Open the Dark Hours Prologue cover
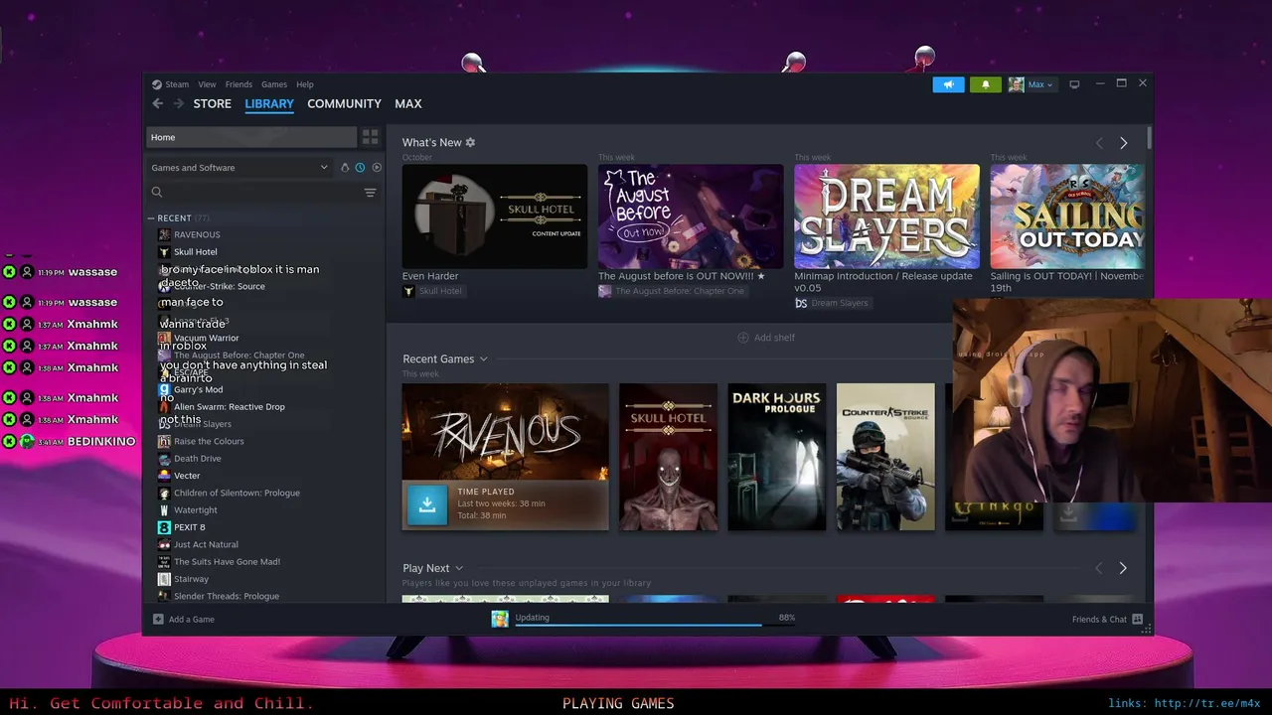This screenshot has height=715, width=1272. click(x=776, y=457)
